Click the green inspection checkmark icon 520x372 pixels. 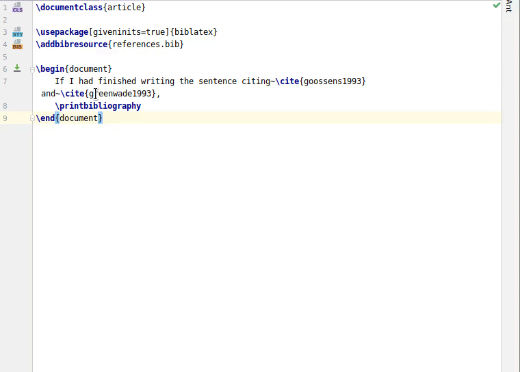tap(496, 5)
